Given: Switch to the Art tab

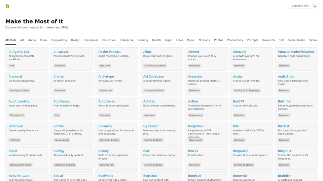Looking at the screenshot, I should pos(22,40).
